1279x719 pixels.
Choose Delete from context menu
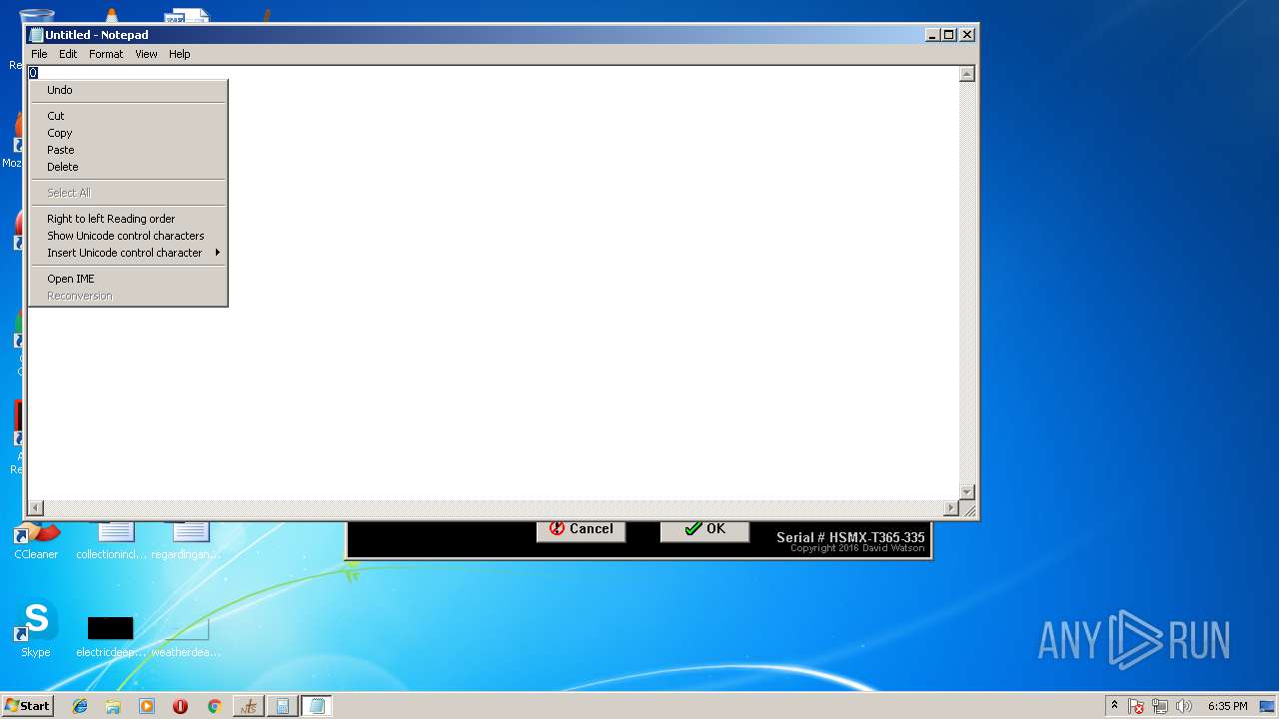(128, 167)
